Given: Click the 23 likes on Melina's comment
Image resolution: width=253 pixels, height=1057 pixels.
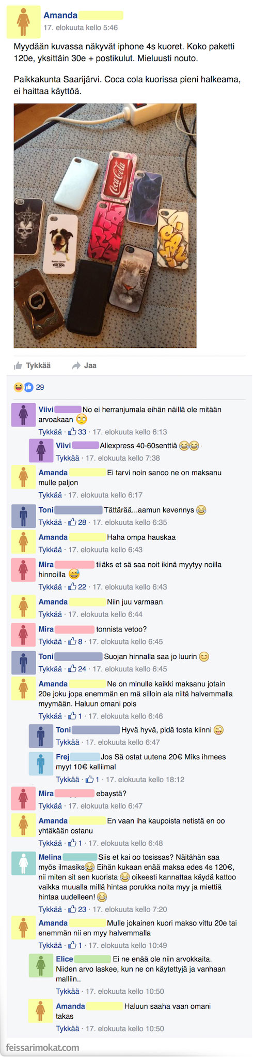Looking at the screenshot, I should point(78,909).
